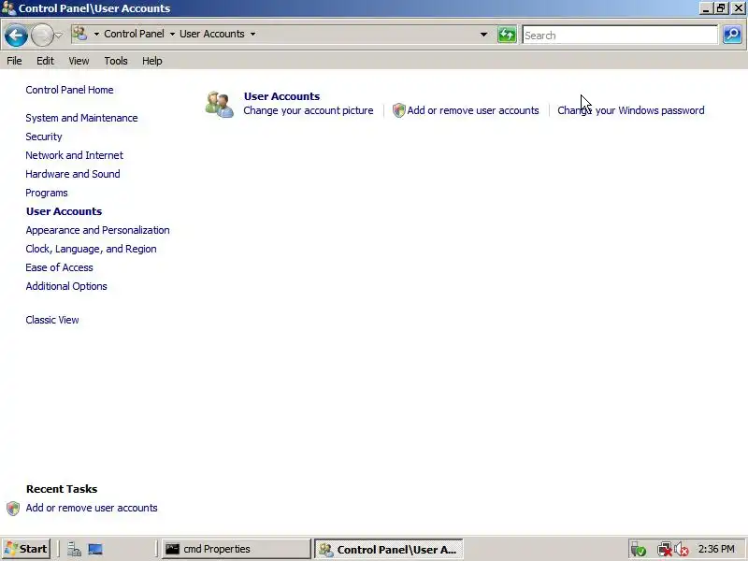Select the Control Panel breadcrumb
Screen dimensions: 748x561
134,34
